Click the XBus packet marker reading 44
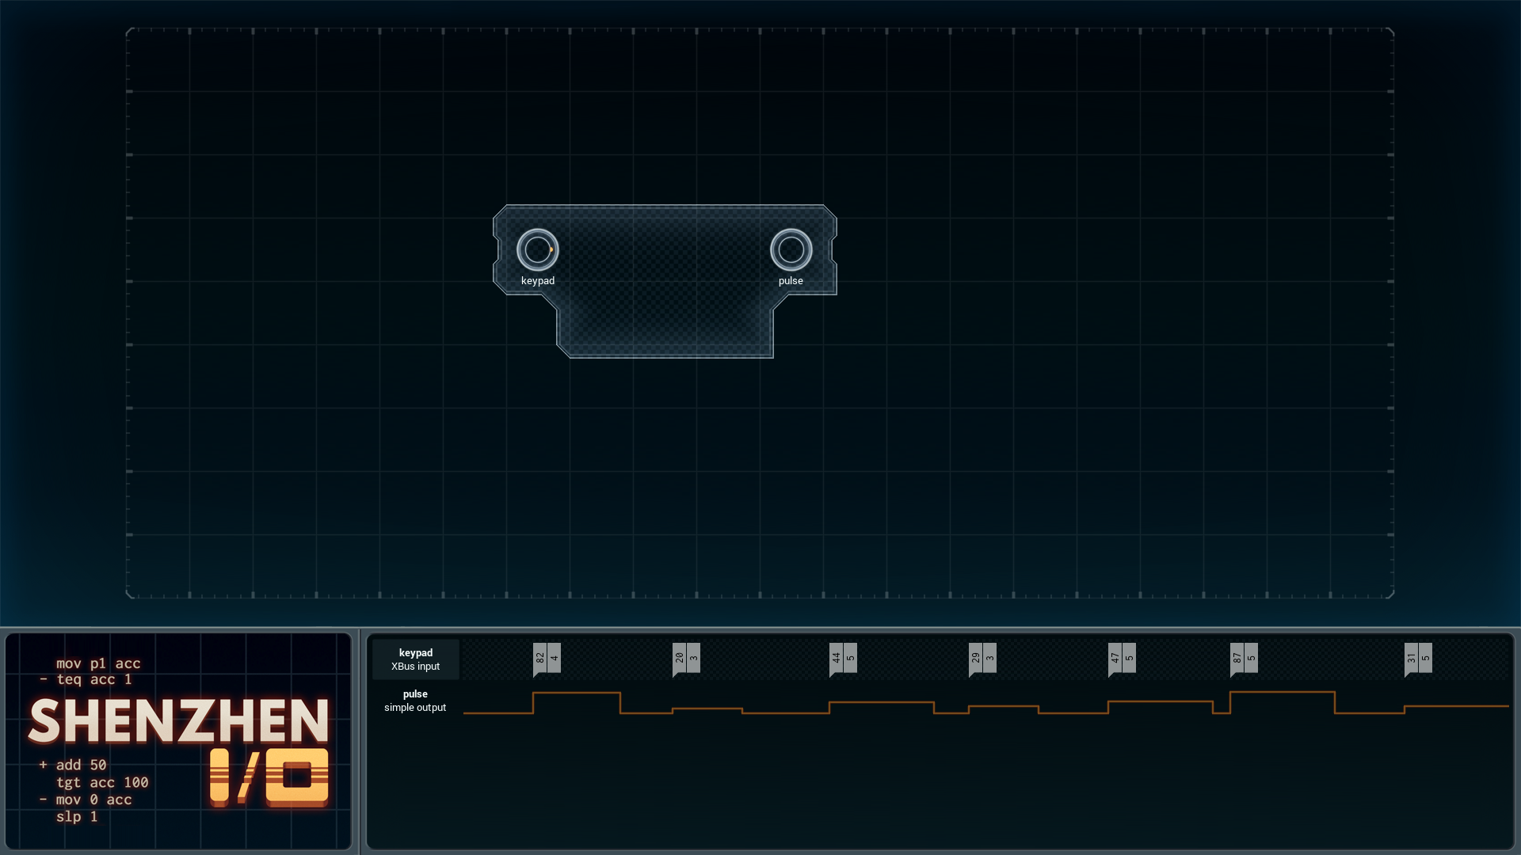This screenshot has height=855, width=1521. [837, 659]
